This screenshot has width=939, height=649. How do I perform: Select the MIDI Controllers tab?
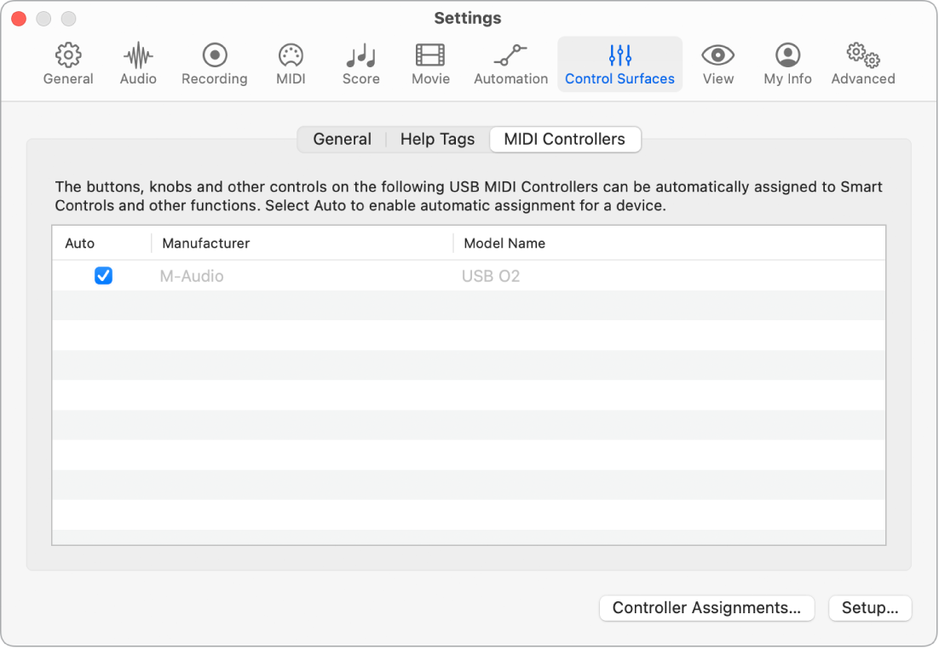[565, 139]
